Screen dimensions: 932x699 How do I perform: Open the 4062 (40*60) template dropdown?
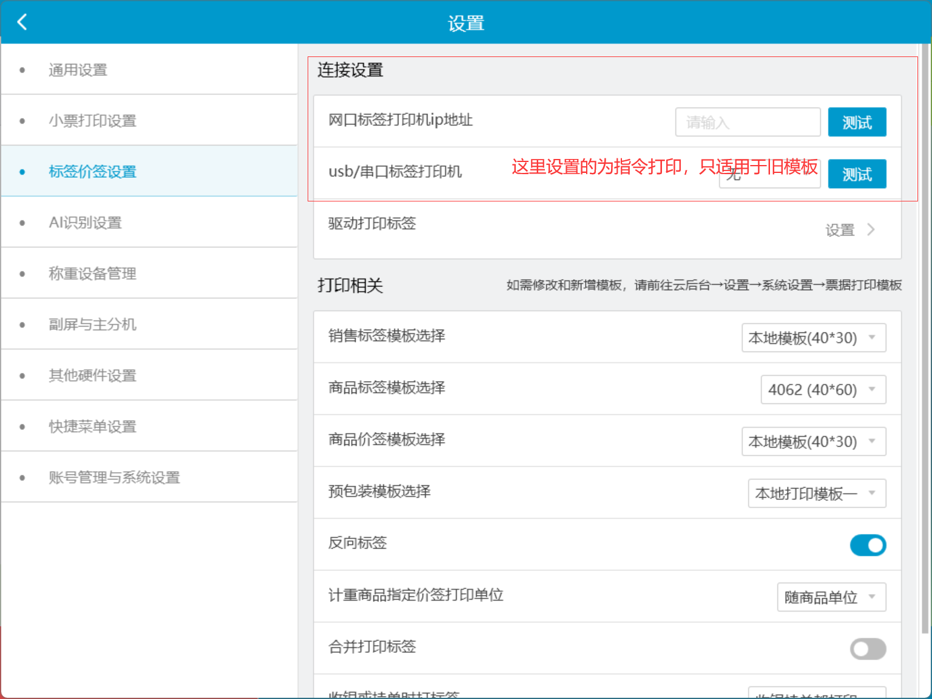click(823, 390)
